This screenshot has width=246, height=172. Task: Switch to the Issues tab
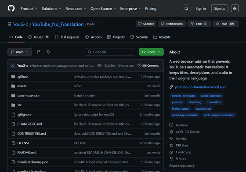39,37
